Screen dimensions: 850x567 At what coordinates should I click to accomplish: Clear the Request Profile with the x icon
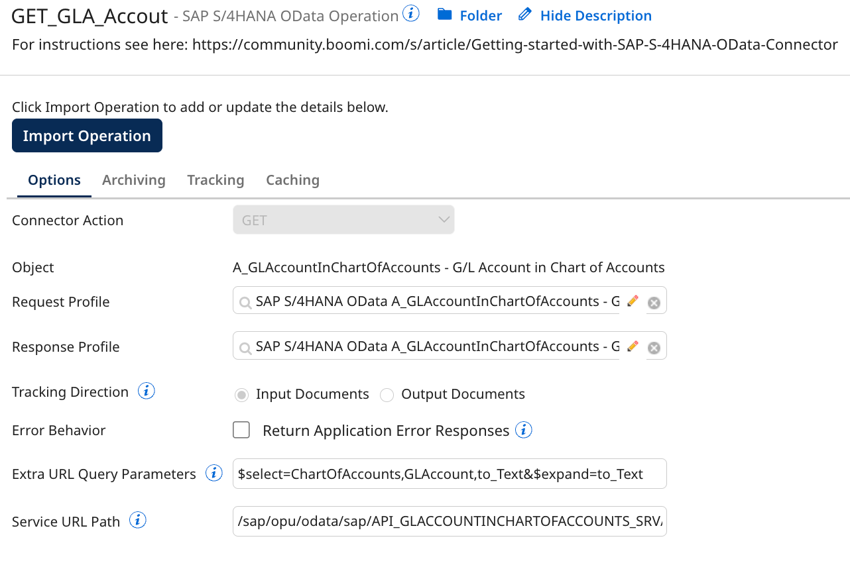[x=654, y=301]
